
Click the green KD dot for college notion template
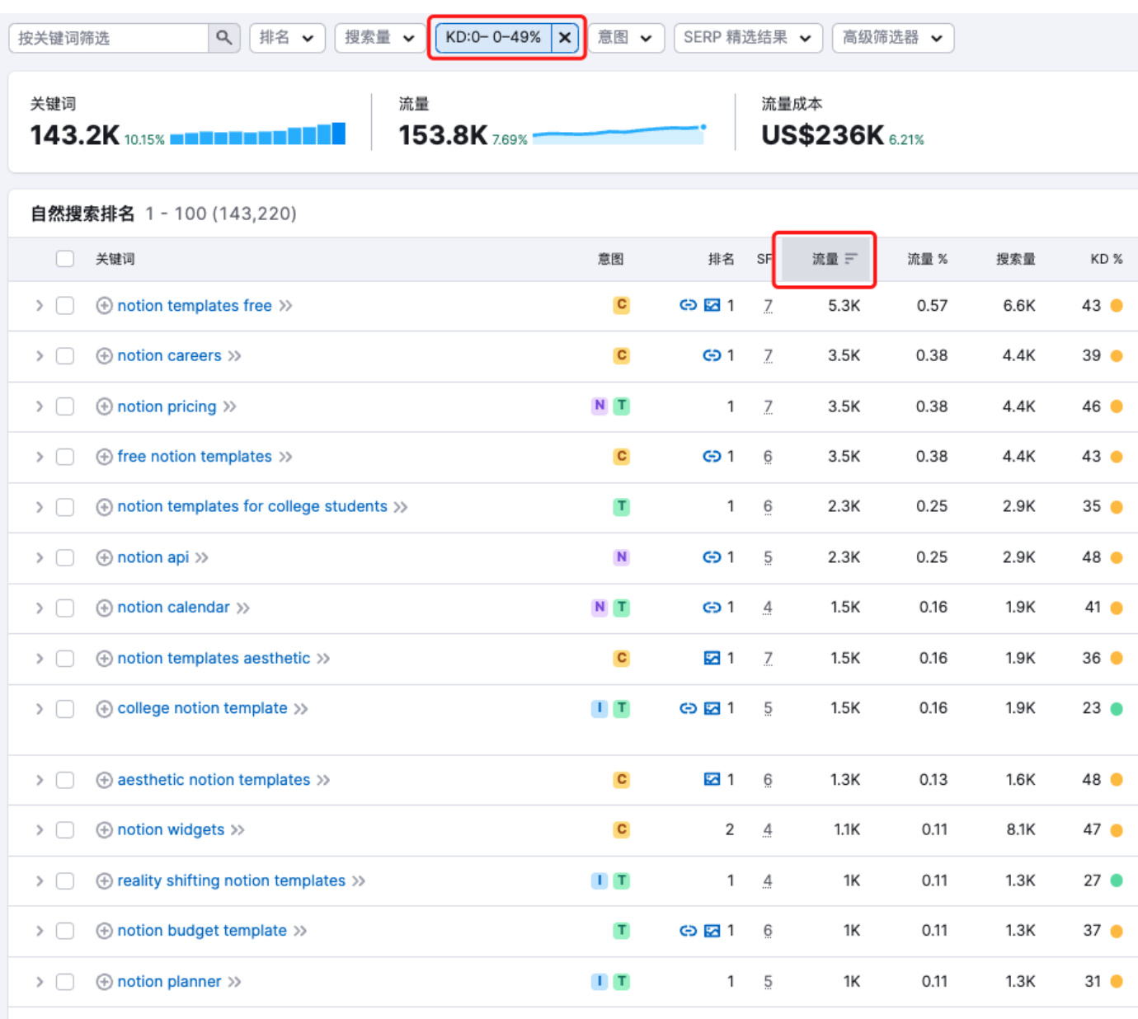pos(1117,708)
